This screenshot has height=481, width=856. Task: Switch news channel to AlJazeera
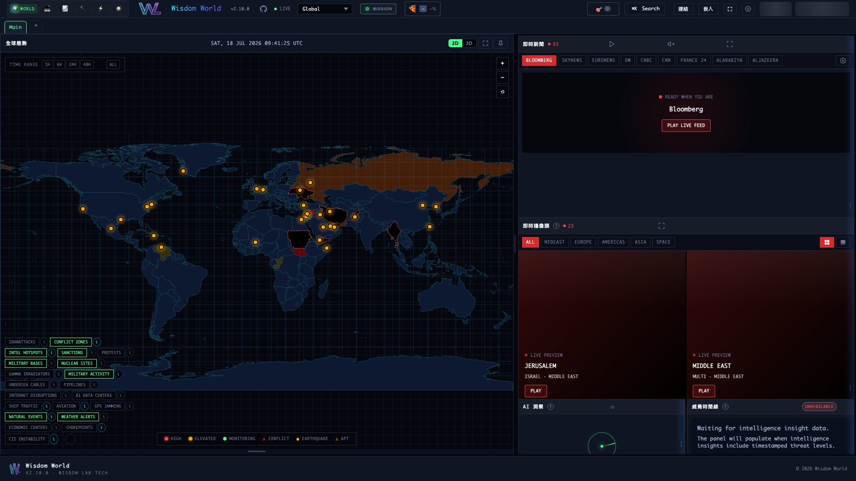click(765, 61)
